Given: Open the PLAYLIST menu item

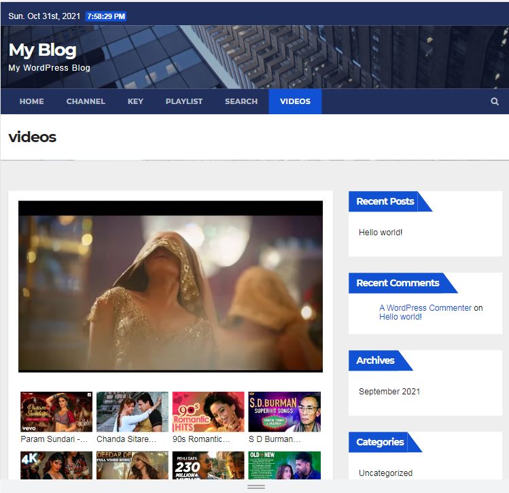Looking at the screenshot, I should tap(184, 101).
